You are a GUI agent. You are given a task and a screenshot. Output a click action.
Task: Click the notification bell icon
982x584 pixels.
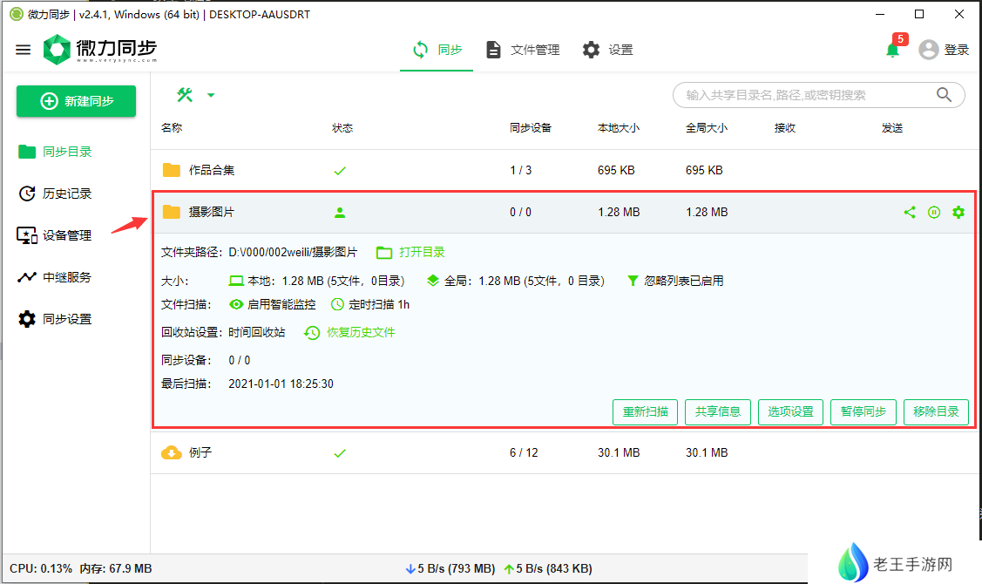click(892, 51)
